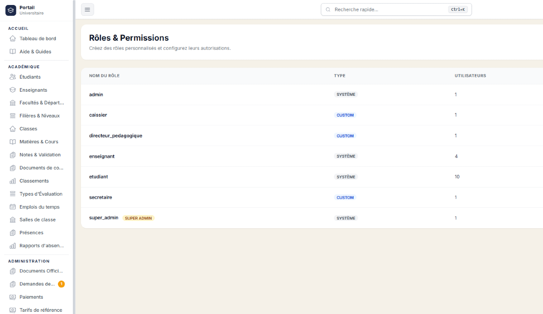This screenshot has width=543, height=314.
Task: Click the Types d'Évaluation list icon
Action: pos(13,194)
